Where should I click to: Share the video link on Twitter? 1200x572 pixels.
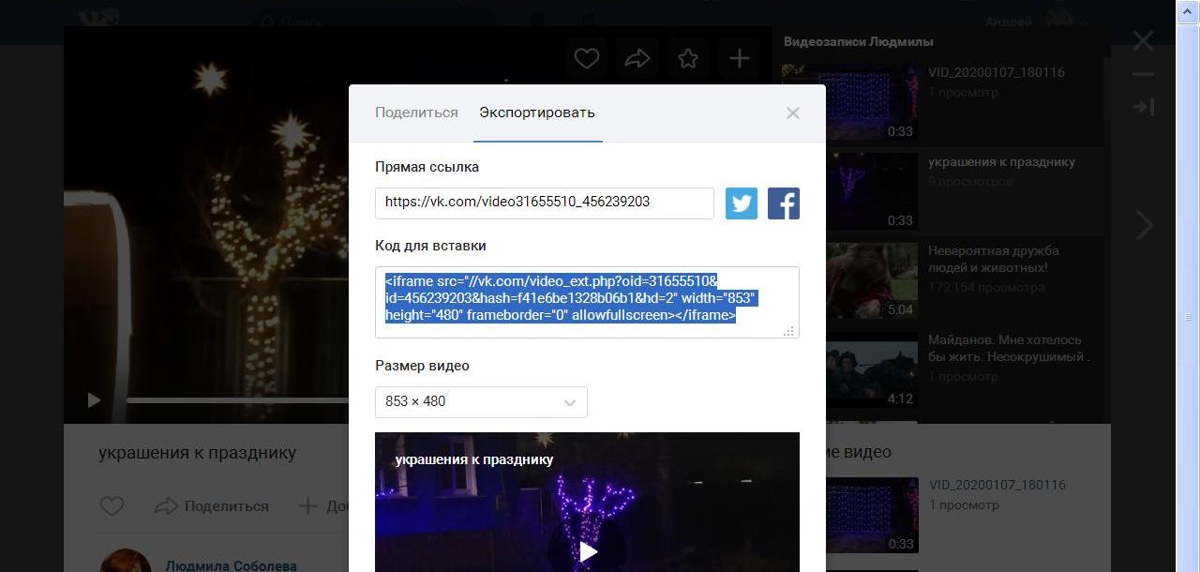(741, 203)
